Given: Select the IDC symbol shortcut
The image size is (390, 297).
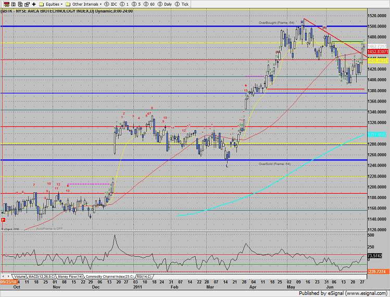Looking at the screenshot, I should point(111,4).
